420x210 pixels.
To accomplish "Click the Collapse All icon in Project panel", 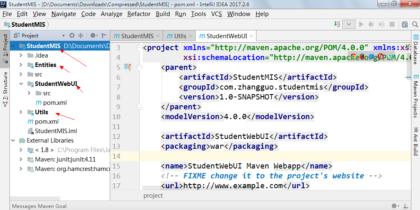I will pos(81,35).
